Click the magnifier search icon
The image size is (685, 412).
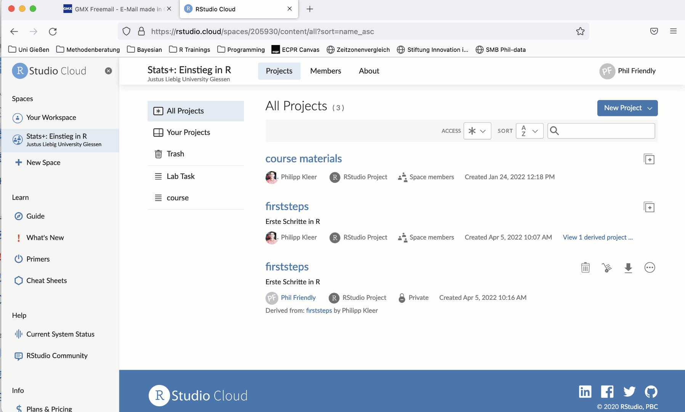tap(554, 131)
